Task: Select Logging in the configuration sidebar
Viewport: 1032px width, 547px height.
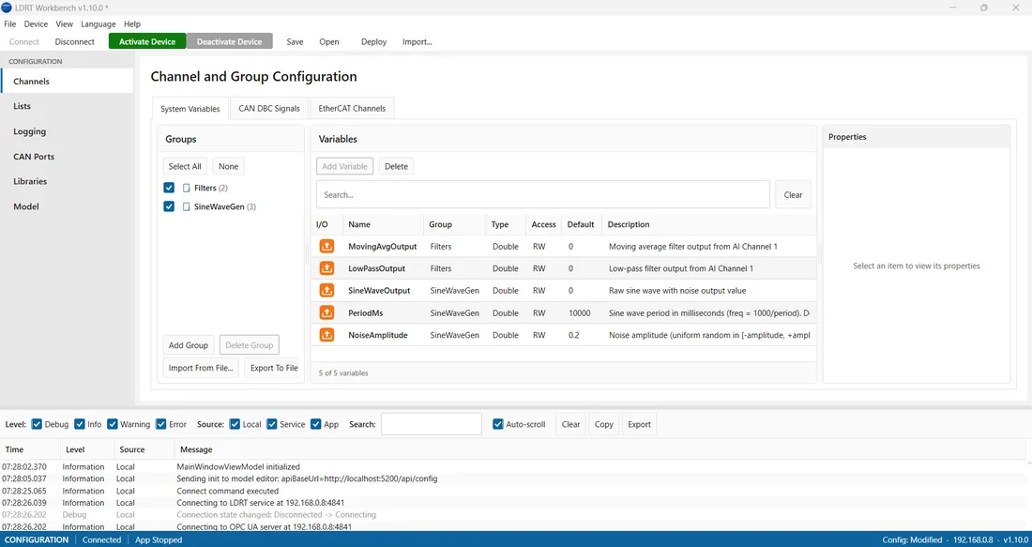Action: [68, 131]
